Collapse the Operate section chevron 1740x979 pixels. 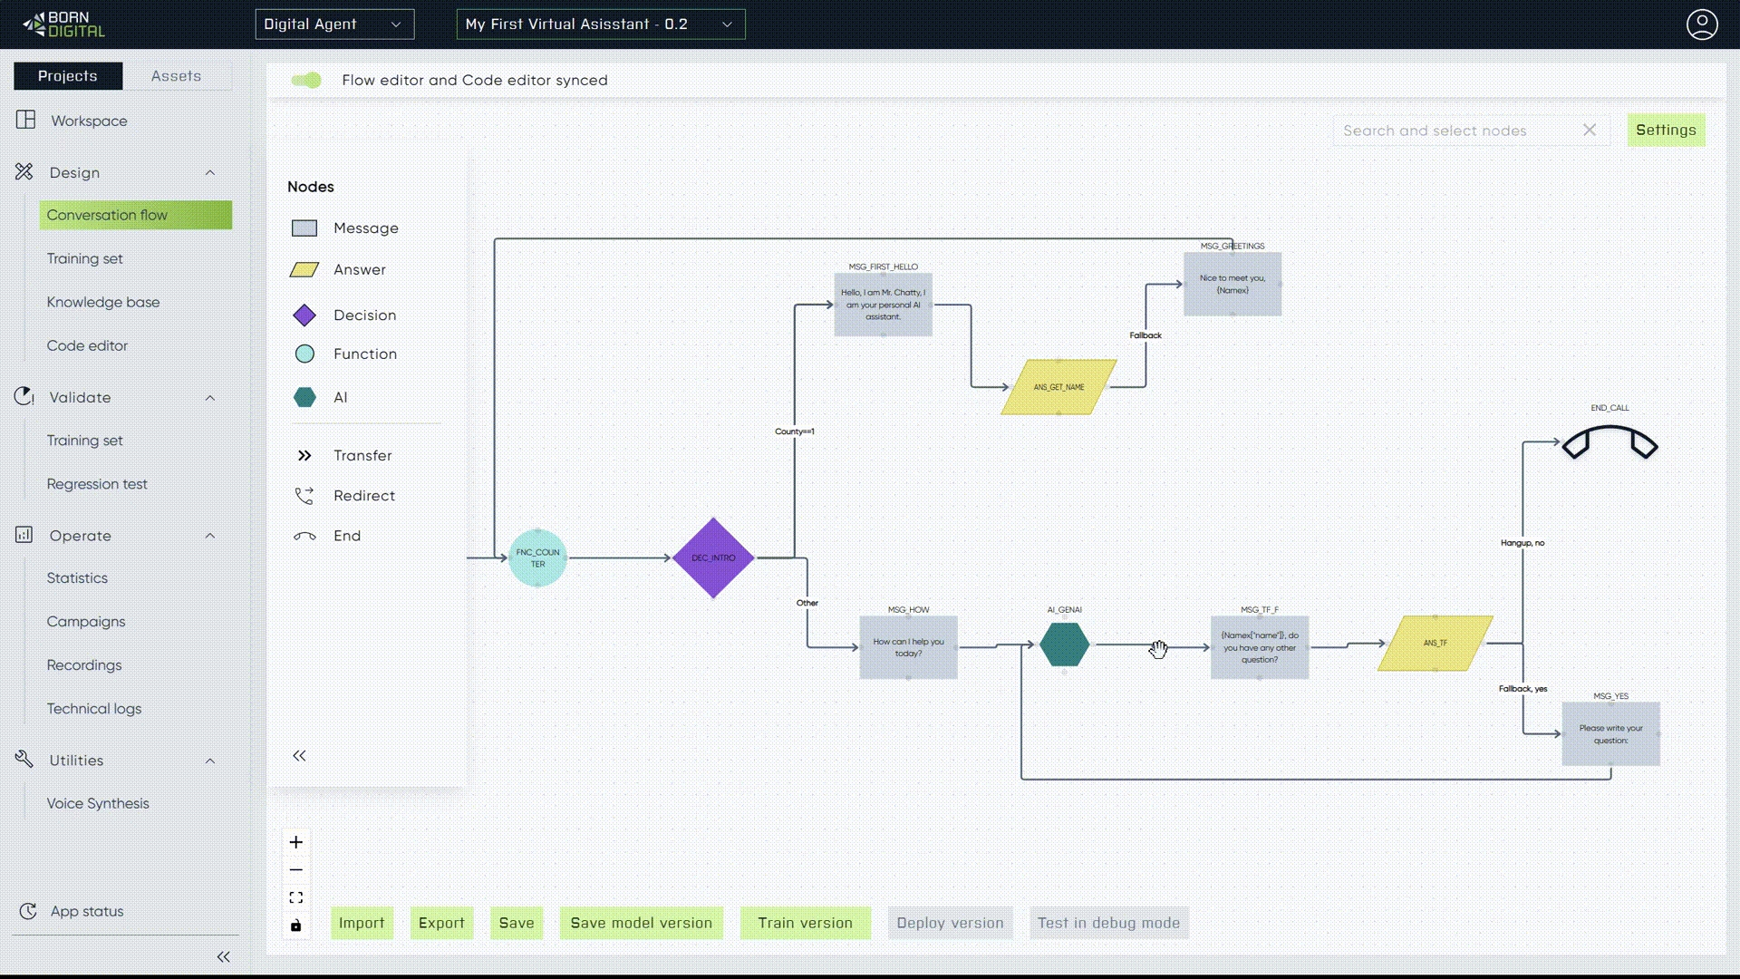tap(210, 536)
